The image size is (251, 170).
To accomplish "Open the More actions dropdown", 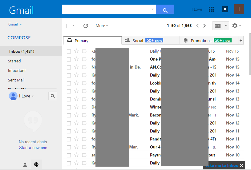I will coord(102,26).
